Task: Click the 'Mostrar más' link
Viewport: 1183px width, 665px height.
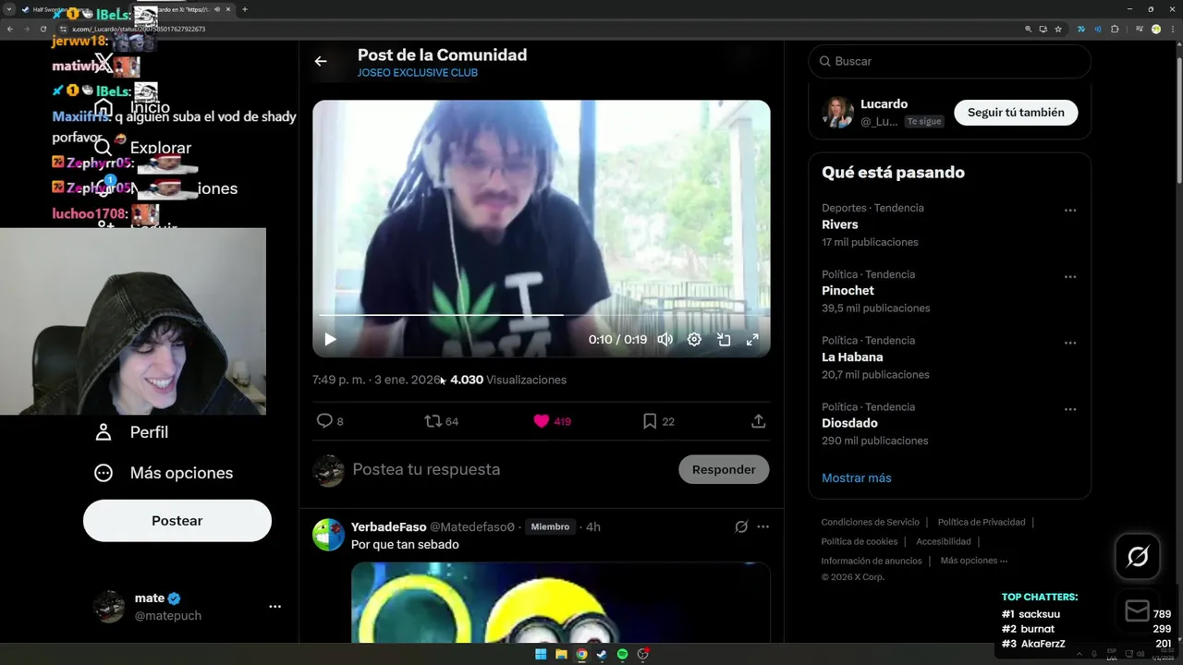Action: click(856, 478)
